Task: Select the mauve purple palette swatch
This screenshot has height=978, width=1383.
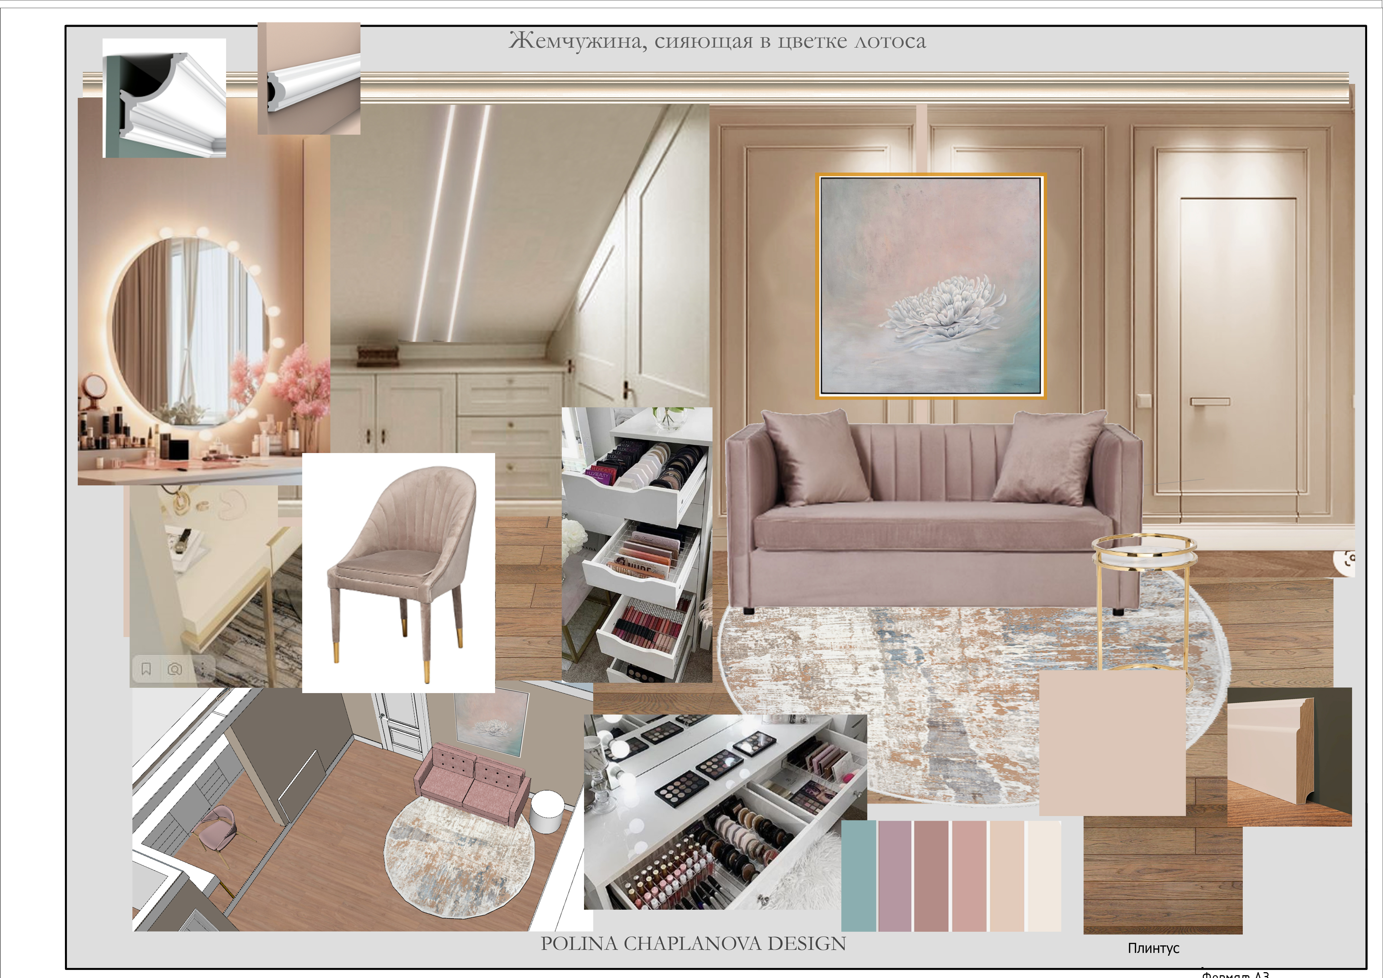Action: pos(895,876)
